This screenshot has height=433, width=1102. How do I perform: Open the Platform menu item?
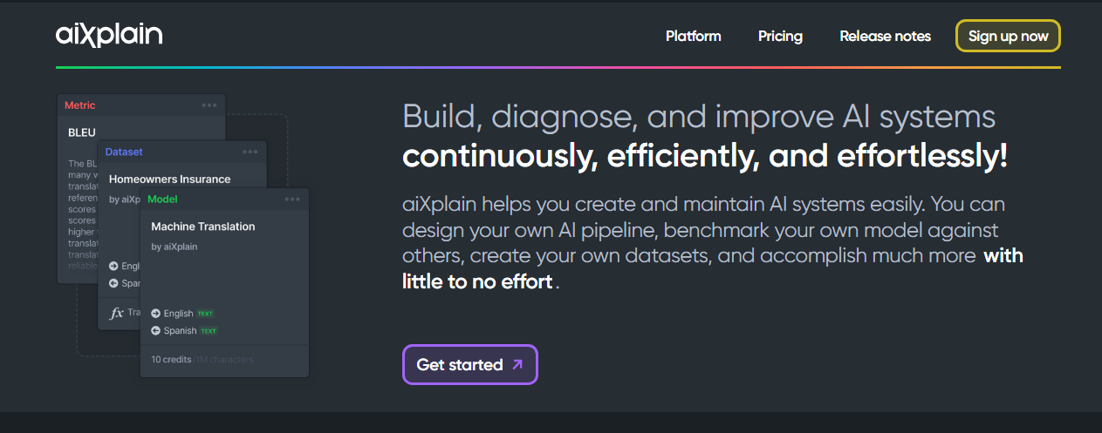(x=694, y=36)
